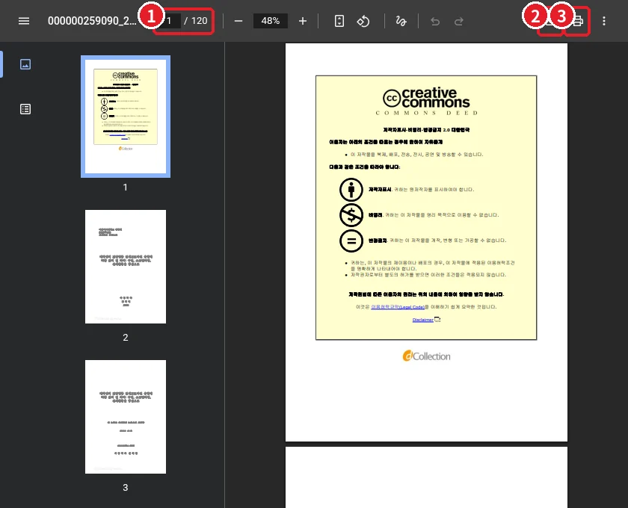This screenshot has height=508, width=628.
Task: Print the PDF document
Action: click(x=577, y=21)
